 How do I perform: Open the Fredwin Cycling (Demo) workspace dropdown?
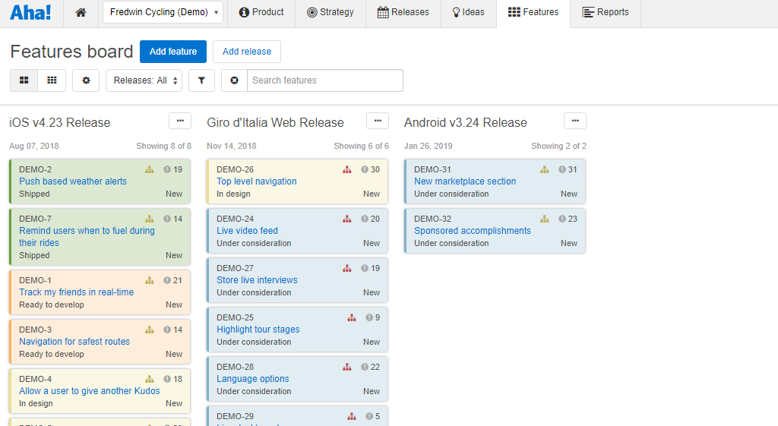pos(163,13)
